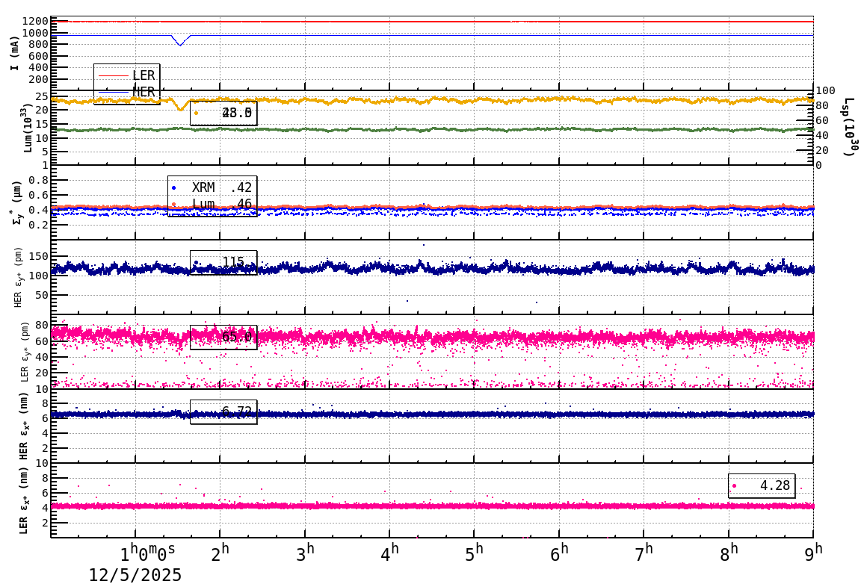Click the 2h time axis label
This screenshot has height=584, width=867.
[220, 552]
